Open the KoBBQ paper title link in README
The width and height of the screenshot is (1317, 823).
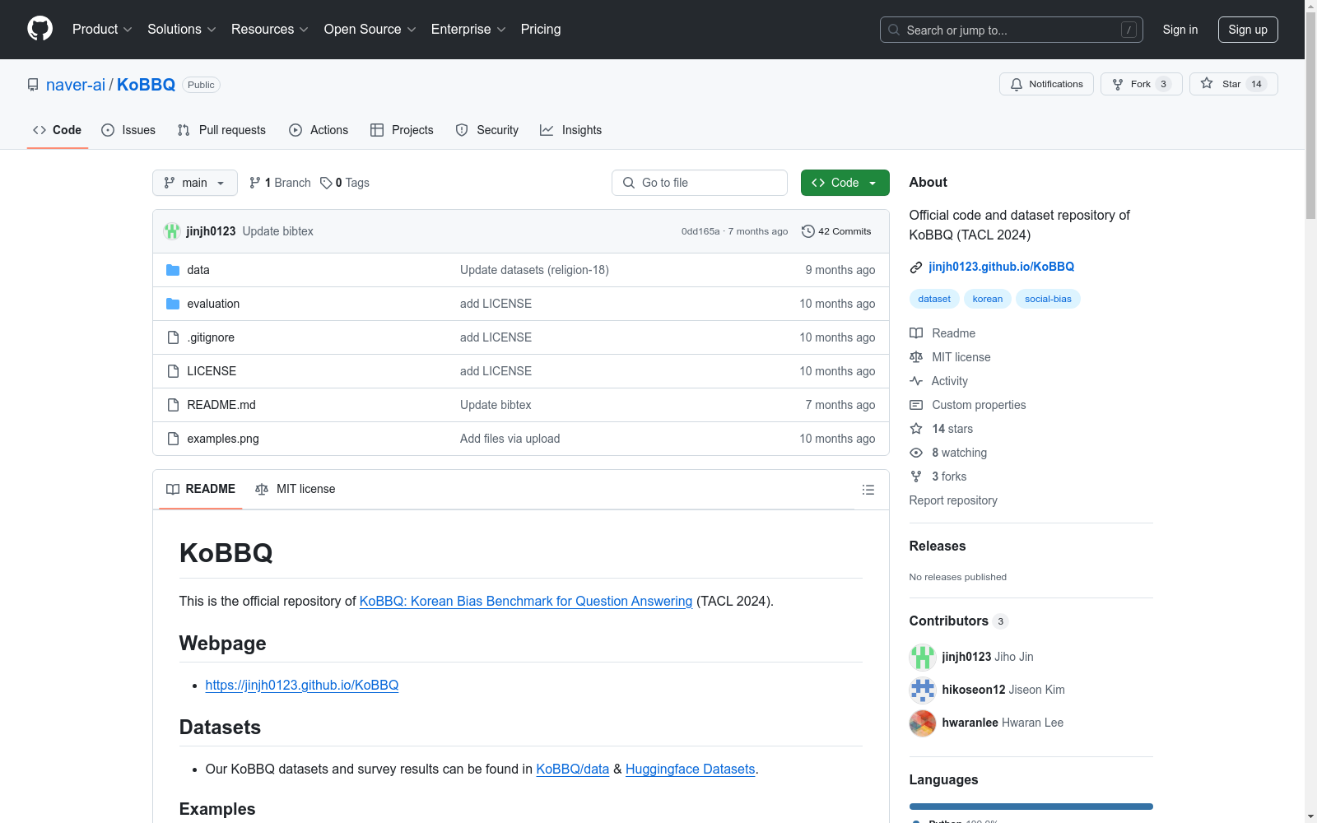click(526, 601)
